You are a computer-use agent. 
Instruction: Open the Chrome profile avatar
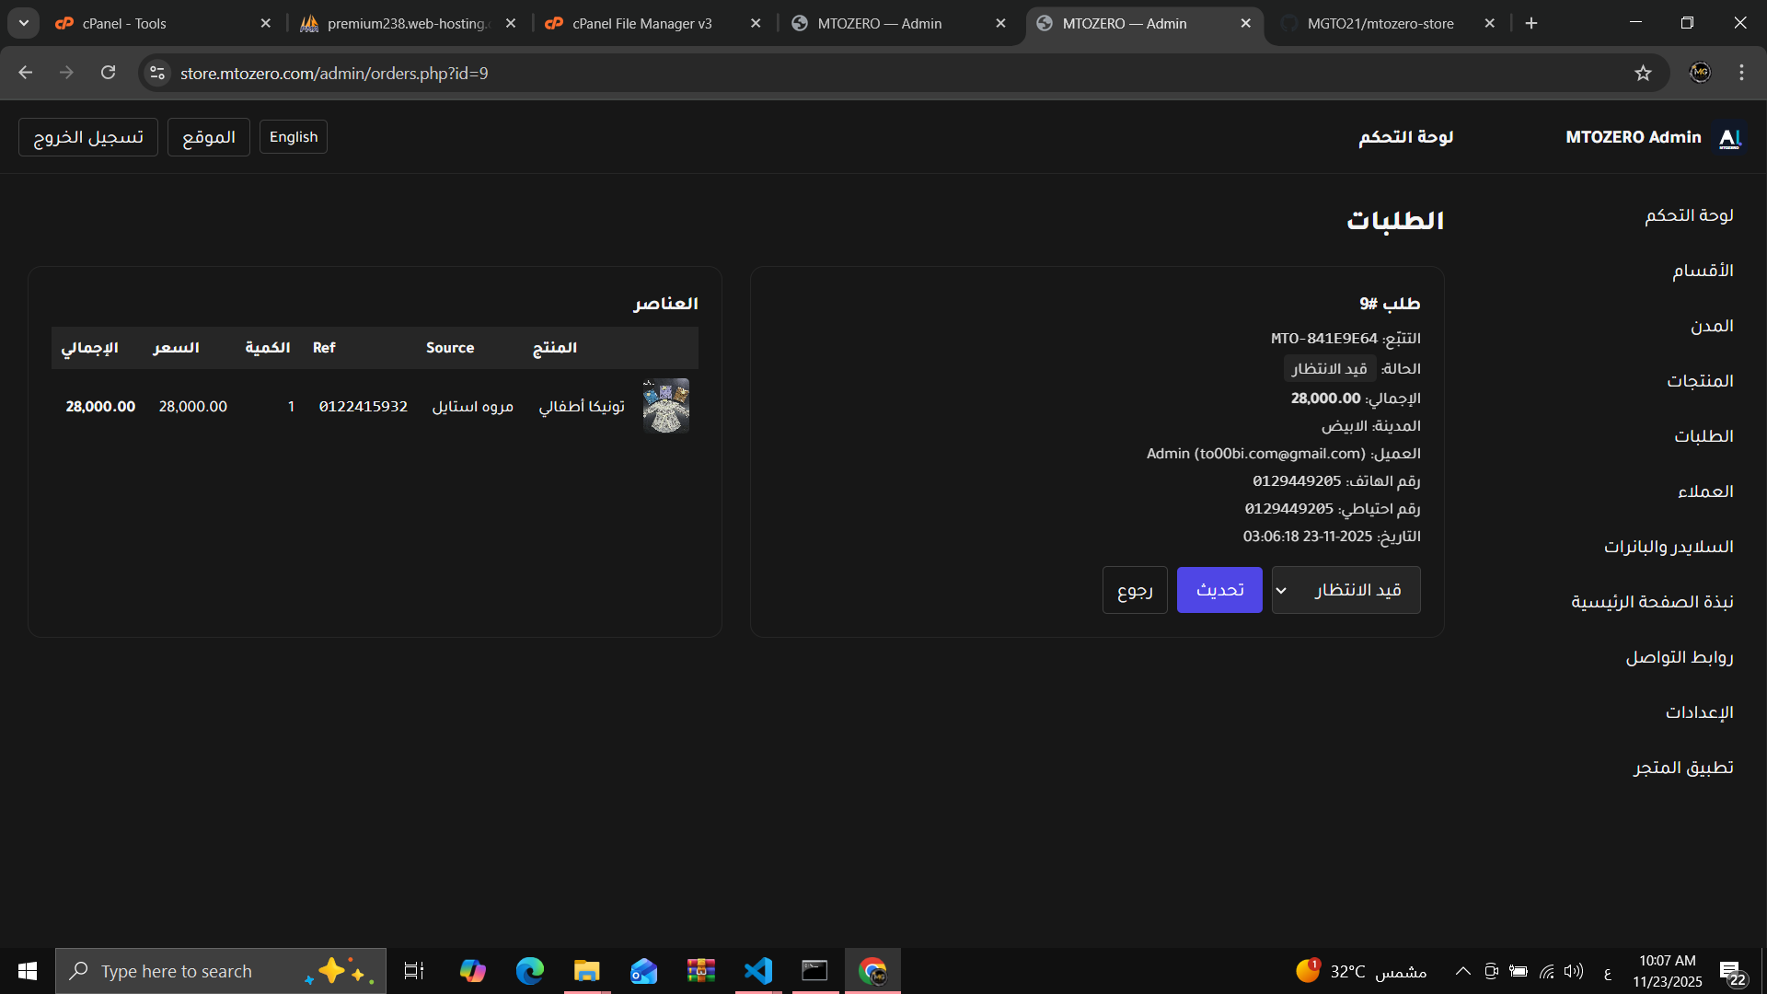pyautogui.click(x=1700, y=73)
